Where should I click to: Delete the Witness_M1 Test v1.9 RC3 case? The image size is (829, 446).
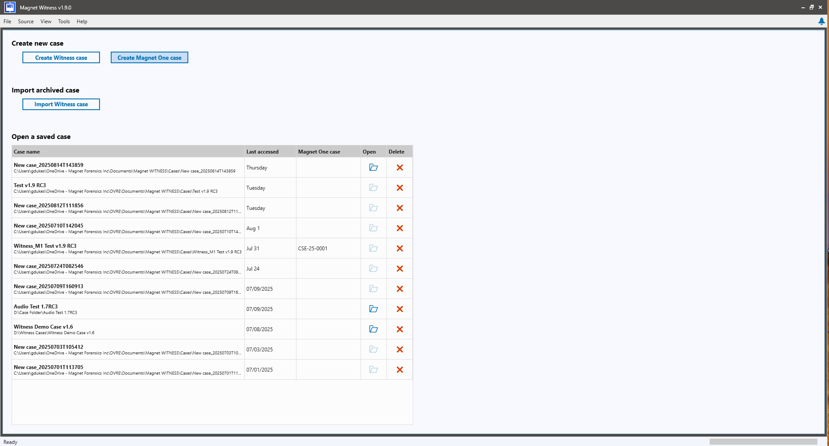pos(400,248)
